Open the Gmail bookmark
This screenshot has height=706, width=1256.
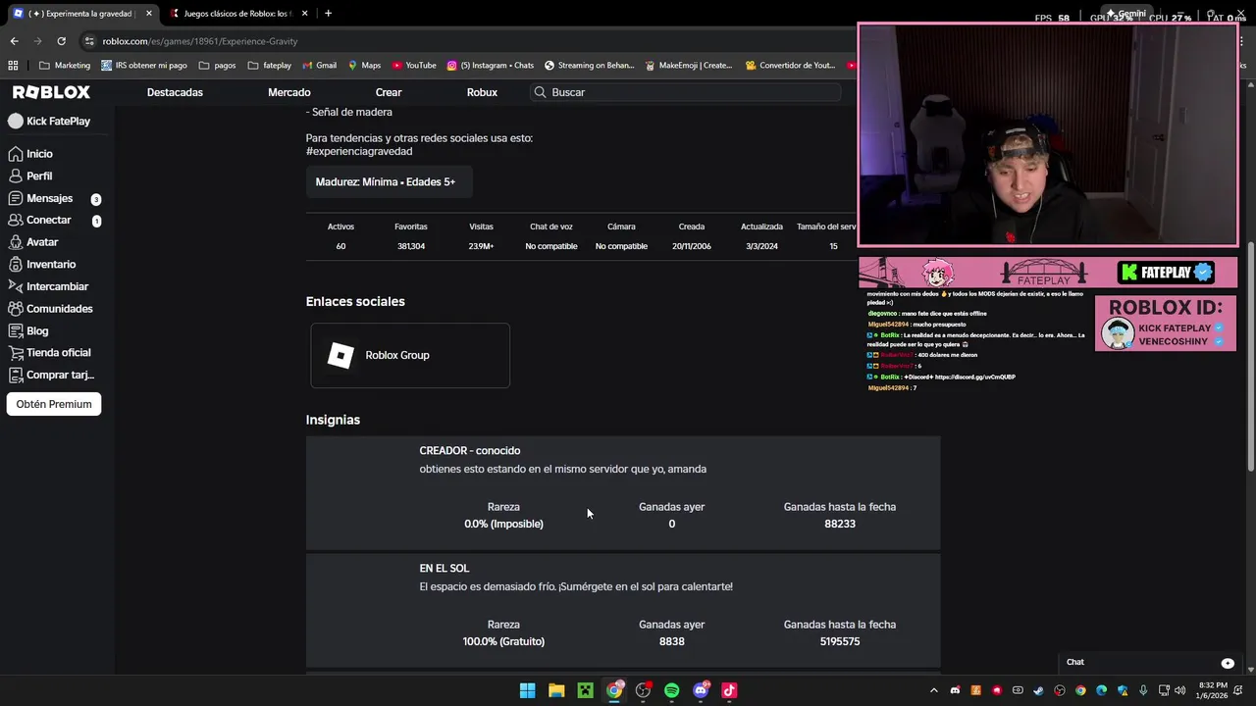(x=320, y=66)
